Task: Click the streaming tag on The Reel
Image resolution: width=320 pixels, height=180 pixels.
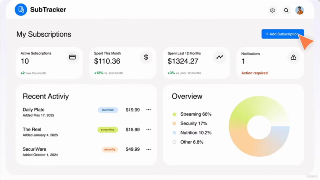Action: (x=108, y=130)
